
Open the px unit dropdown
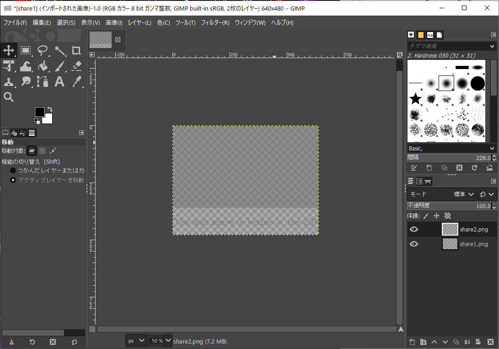(136, 341)
